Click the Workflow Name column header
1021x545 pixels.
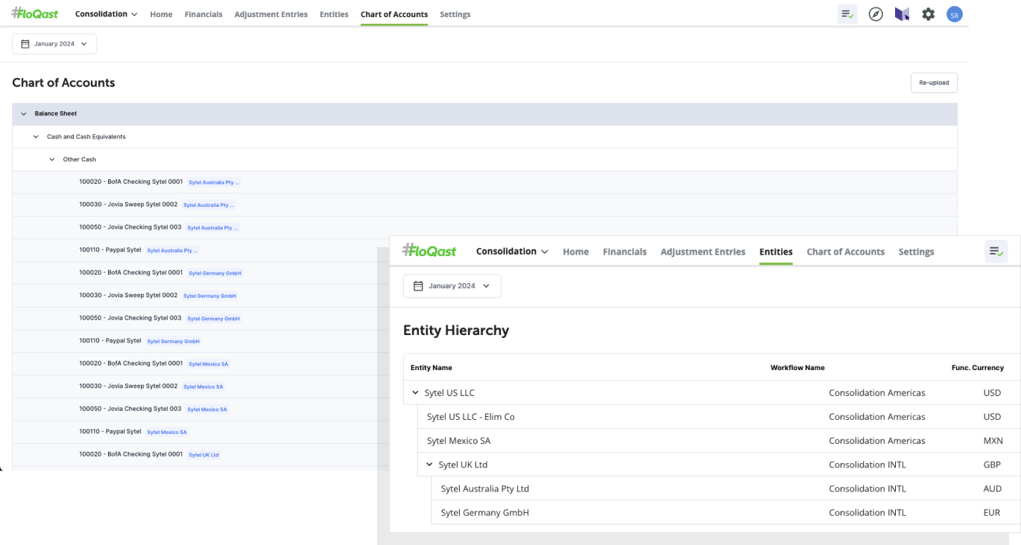click(x=797, y=368)
